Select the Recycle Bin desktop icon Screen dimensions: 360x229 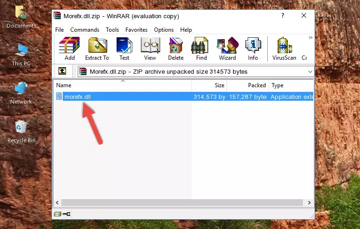(x=21, y=132)
